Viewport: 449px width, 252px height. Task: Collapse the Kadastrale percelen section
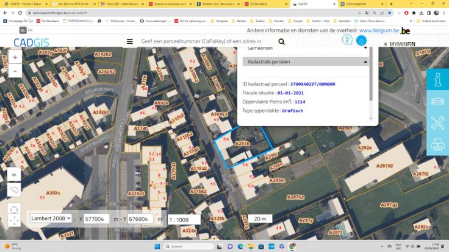pos(366,61)
